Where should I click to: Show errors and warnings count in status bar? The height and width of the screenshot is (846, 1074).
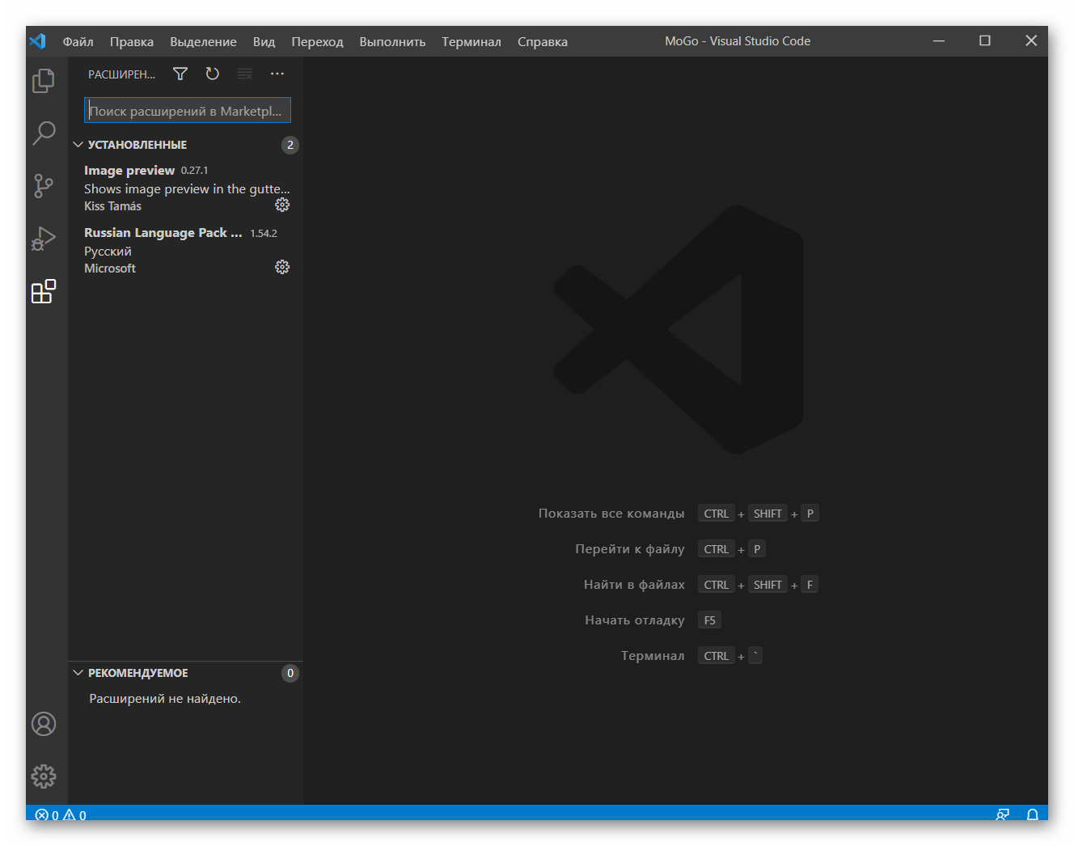(61, 814)
